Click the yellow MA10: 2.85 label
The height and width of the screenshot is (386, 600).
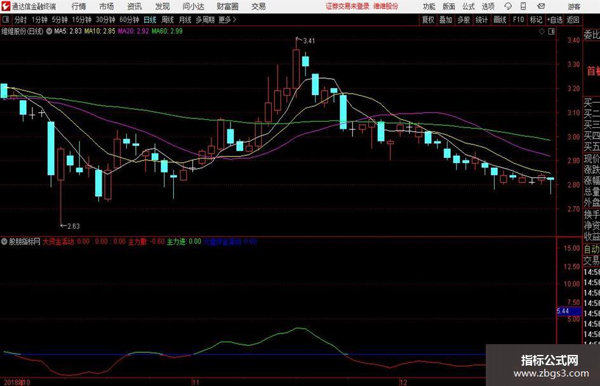coord(100,31)
